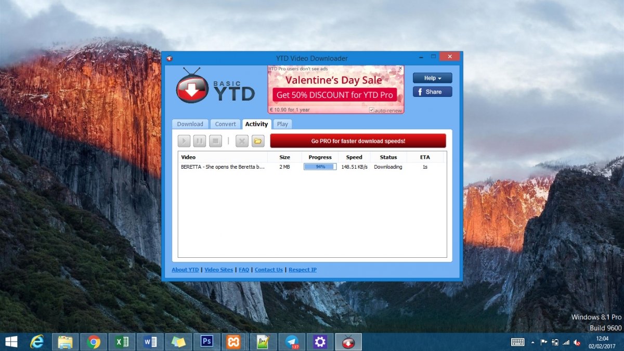The height and width of the screenshot is (351, 624).
Task: Click the Downloading status text
Action: 388,167
